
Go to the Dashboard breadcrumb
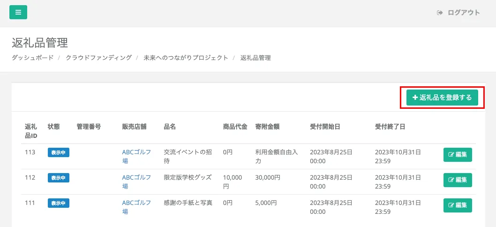[32, 58]
